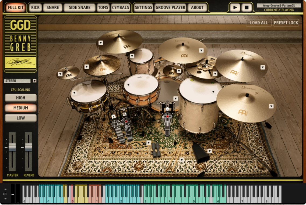Open the Settings page

click(x=143, y=8)
